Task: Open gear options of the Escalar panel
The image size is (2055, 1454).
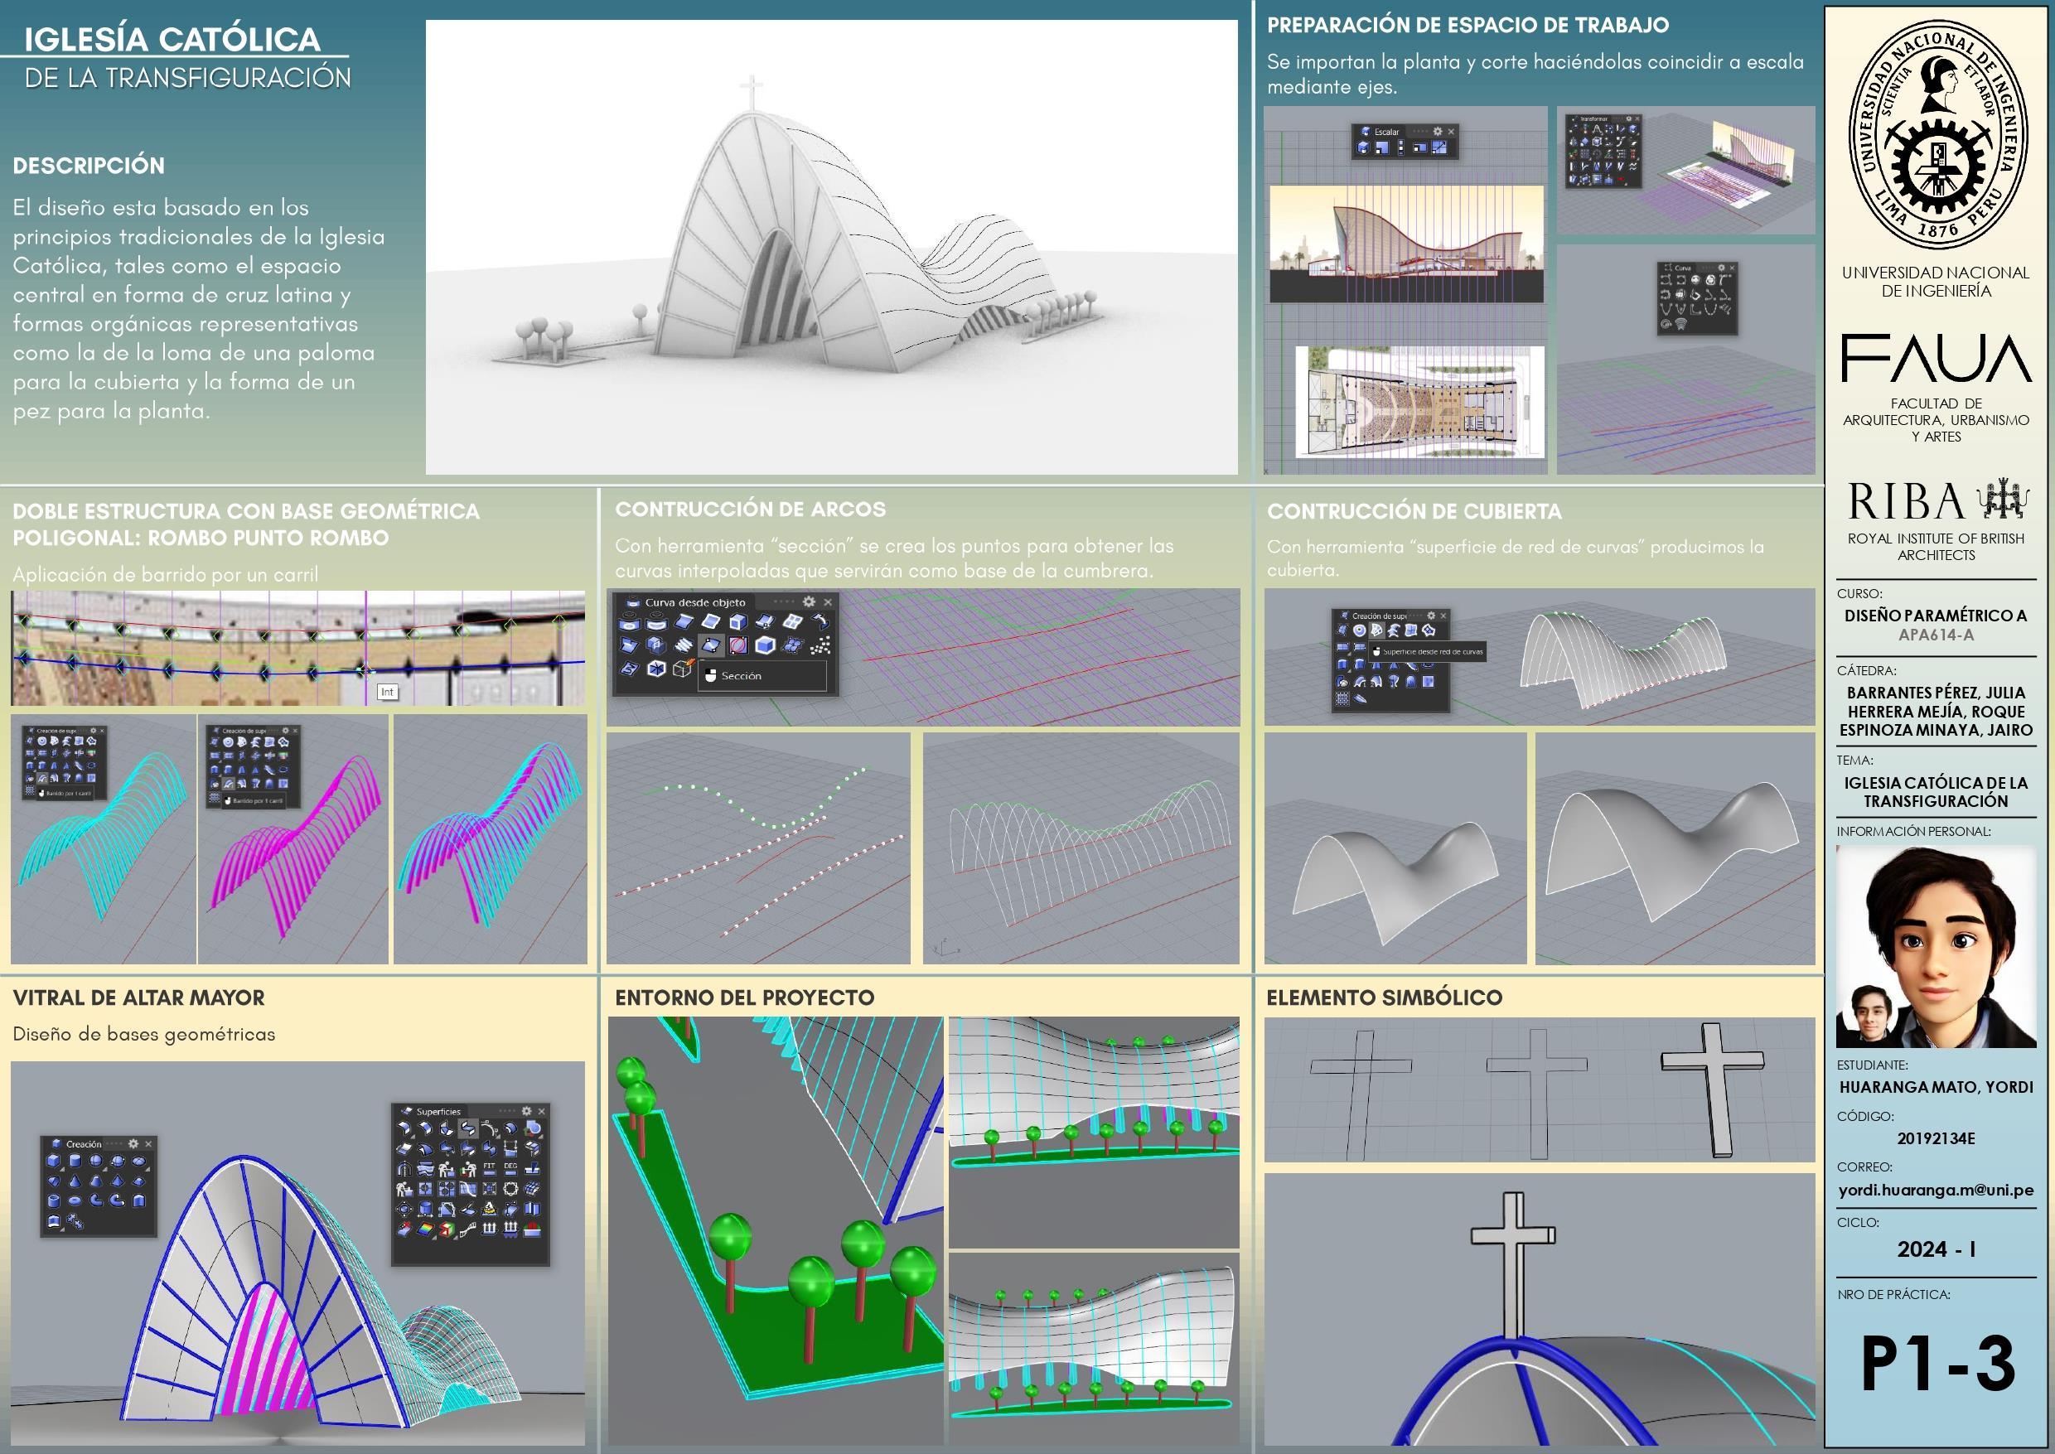Action: coord(1438,132)
